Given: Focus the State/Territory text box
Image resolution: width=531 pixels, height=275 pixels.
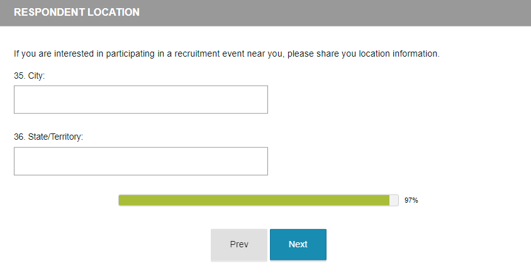Looking at the screenshot, I should (140, 161).
